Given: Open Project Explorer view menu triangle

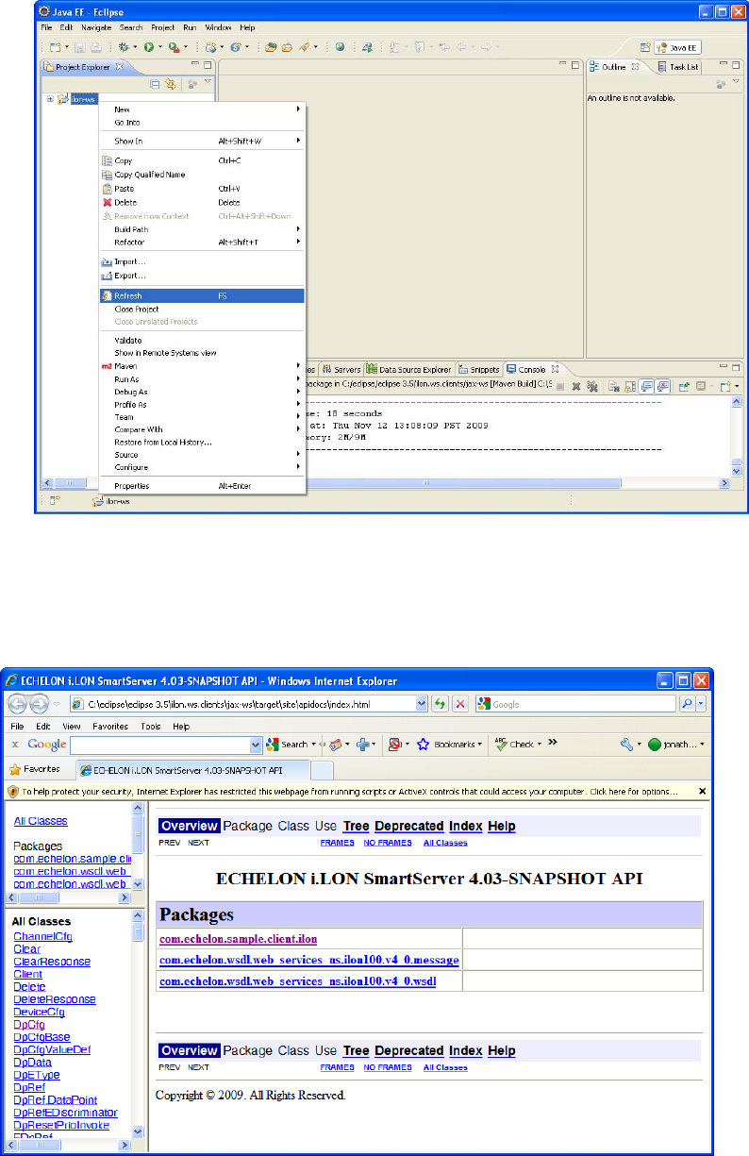Looking at the screenshot, I should click(207, 83).
